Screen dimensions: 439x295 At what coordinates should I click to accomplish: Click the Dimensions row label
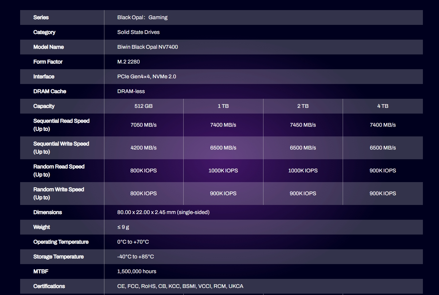point(48,212)
